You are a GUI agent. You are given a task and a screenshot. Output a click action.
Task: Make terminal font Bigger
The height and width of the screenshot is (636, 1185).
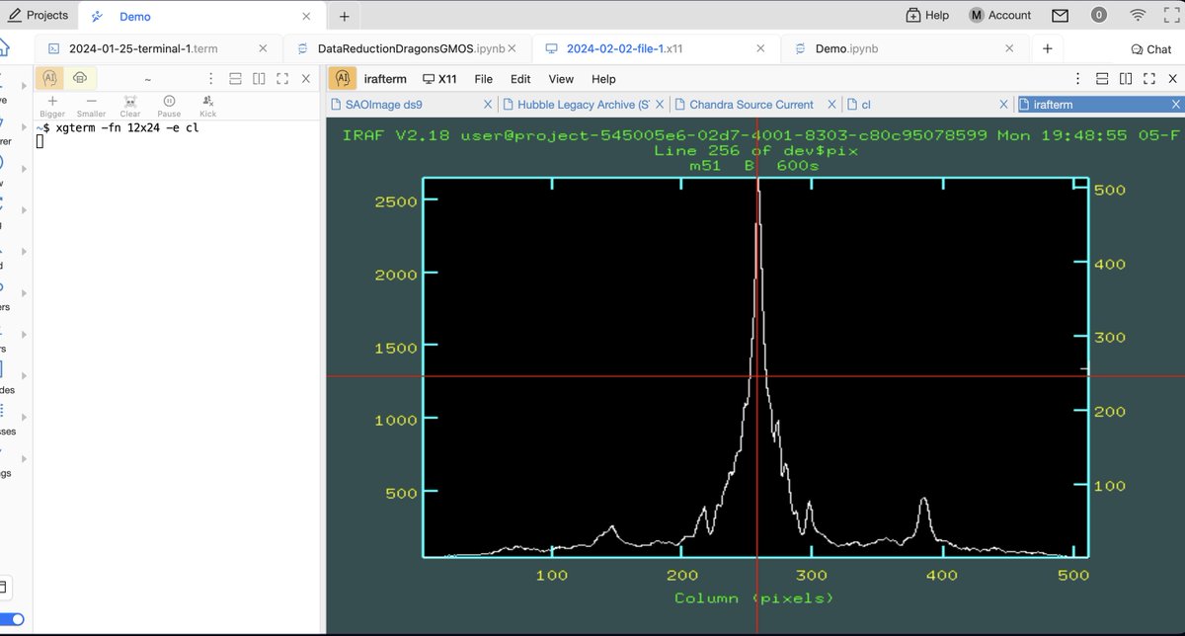[x=52, y=106]
